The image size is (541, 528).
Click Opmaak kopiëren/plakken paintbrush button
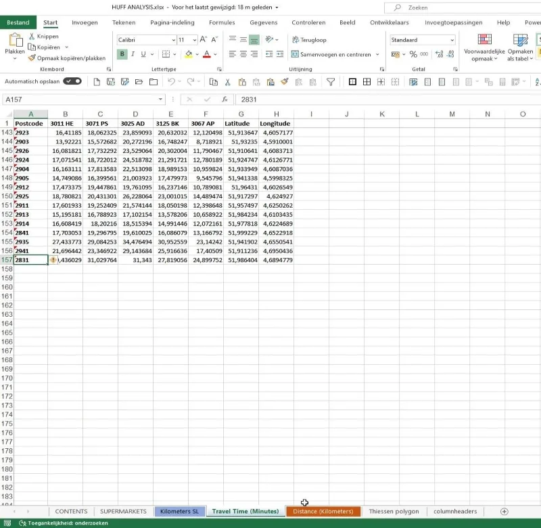tap(67, 58)
